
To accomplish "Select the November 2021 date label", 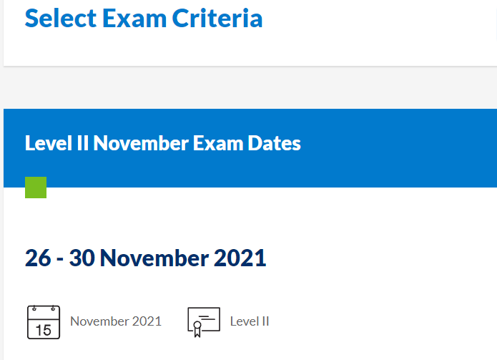I will coord(116,321).
